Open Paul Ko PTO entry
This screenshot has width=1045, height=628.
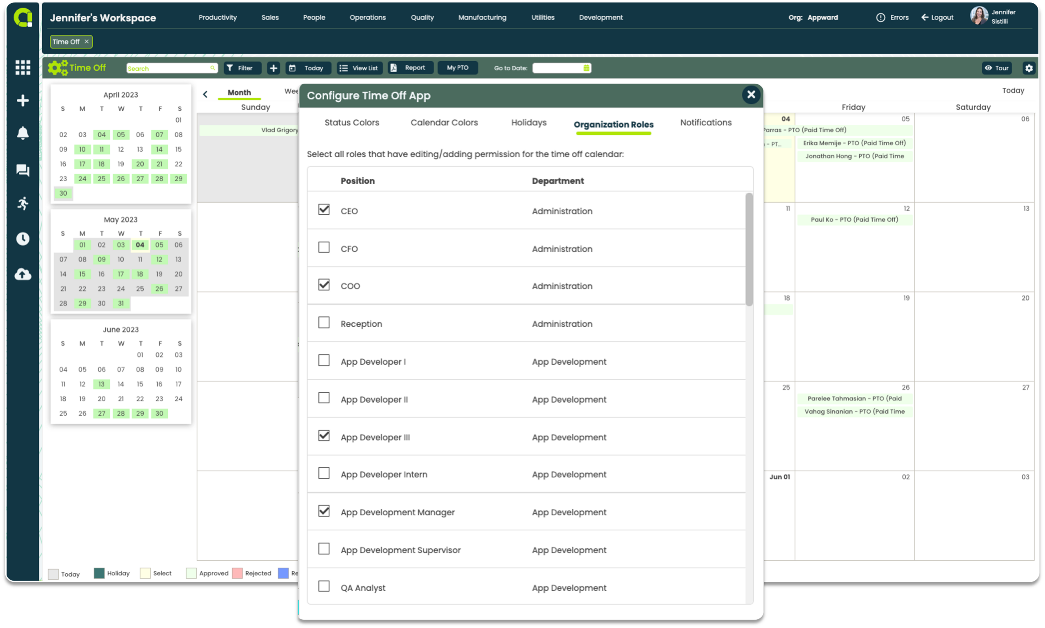coord(854,219)
